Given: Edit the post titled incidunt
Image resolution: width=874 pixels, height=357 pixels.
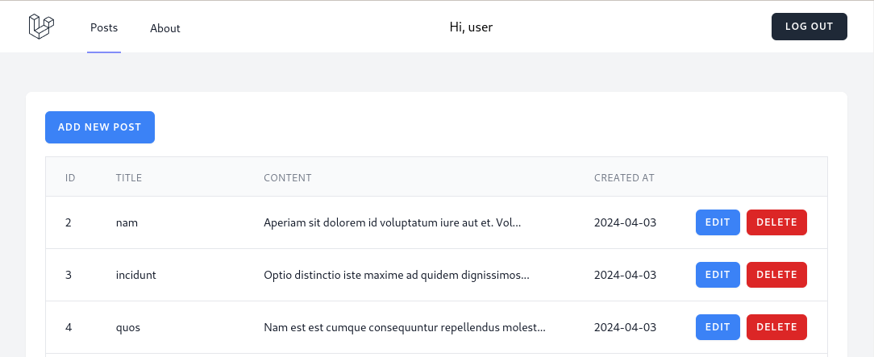Looking at the screenshot, I should coord(718,275).
